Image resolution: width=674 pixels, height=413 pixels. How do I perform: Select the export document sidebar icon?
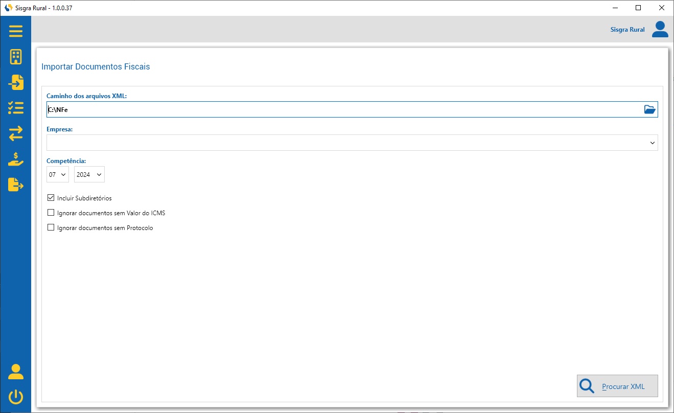tap(16, 185)
